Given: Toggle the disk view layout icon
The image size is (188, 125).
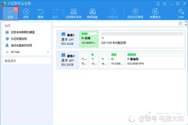Looking at the screenshot, I should (x=181, y=23).
